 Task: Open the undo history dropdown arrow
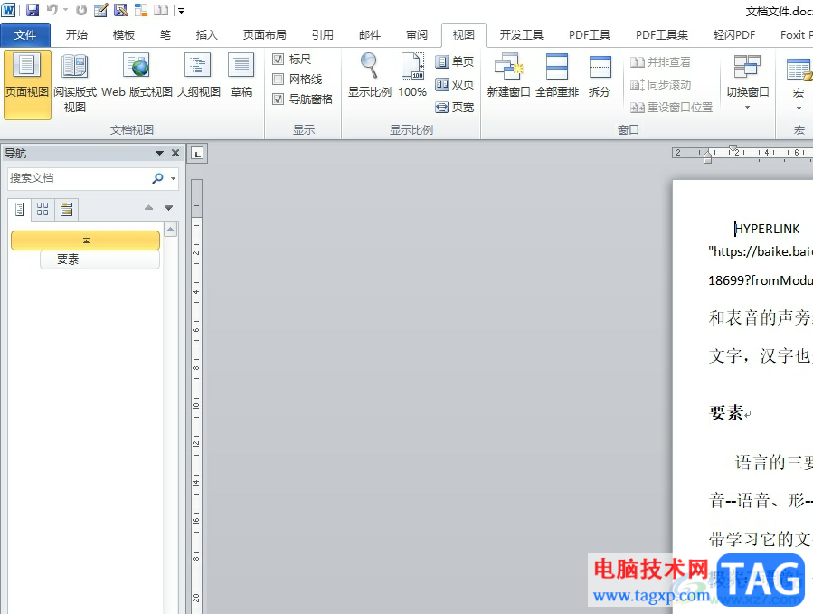tap(65, 10)
